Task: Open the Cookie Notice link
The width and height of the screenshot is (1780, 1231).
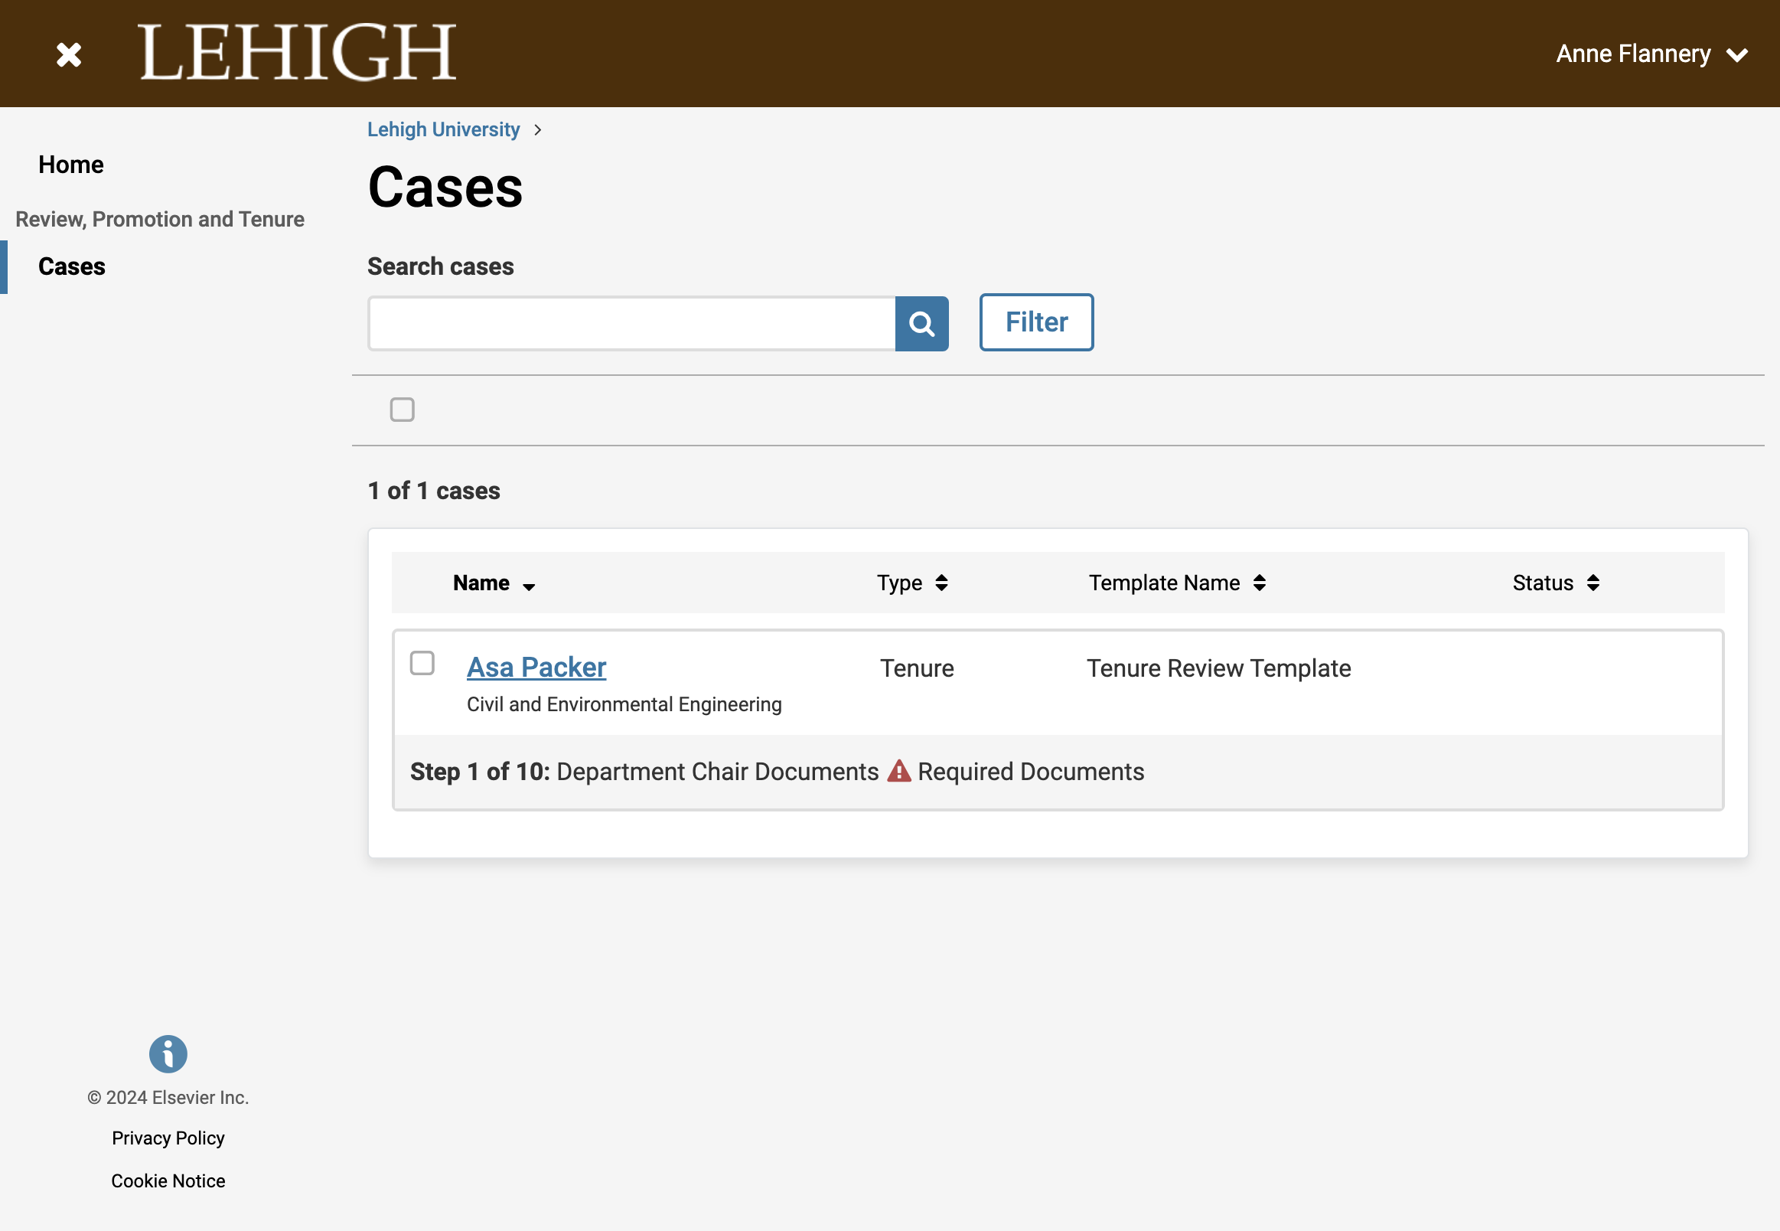Action: point(168,1181)
